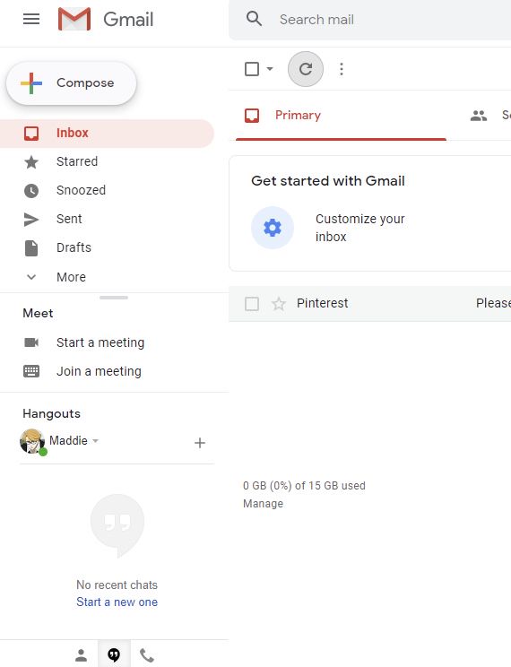Open the select dropdown arrow beside the checkbox

pyautogui.click(x=270, y=68)
